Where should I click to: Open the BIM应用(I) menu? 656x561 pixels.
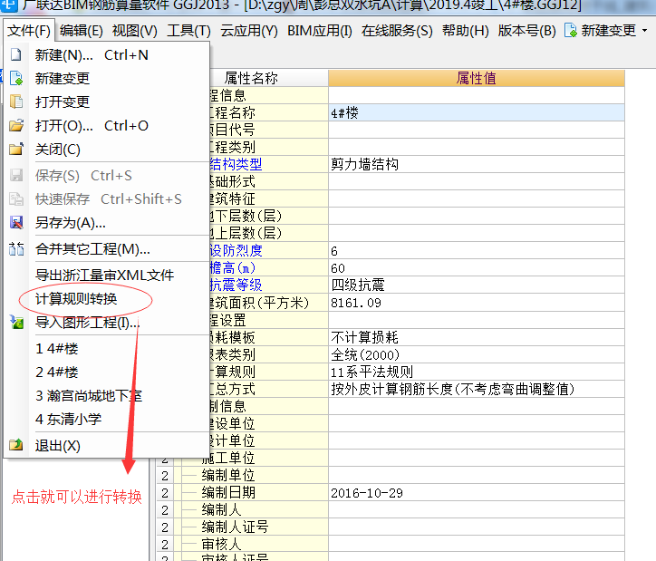point(320,31)
